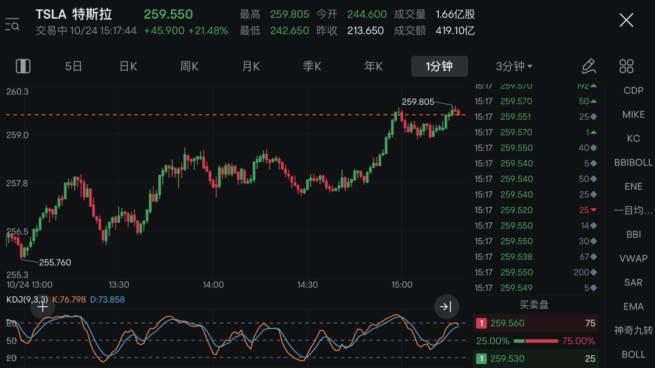
Task: Tap the current price 259.550 in header
Action: [x=168, y=14]
